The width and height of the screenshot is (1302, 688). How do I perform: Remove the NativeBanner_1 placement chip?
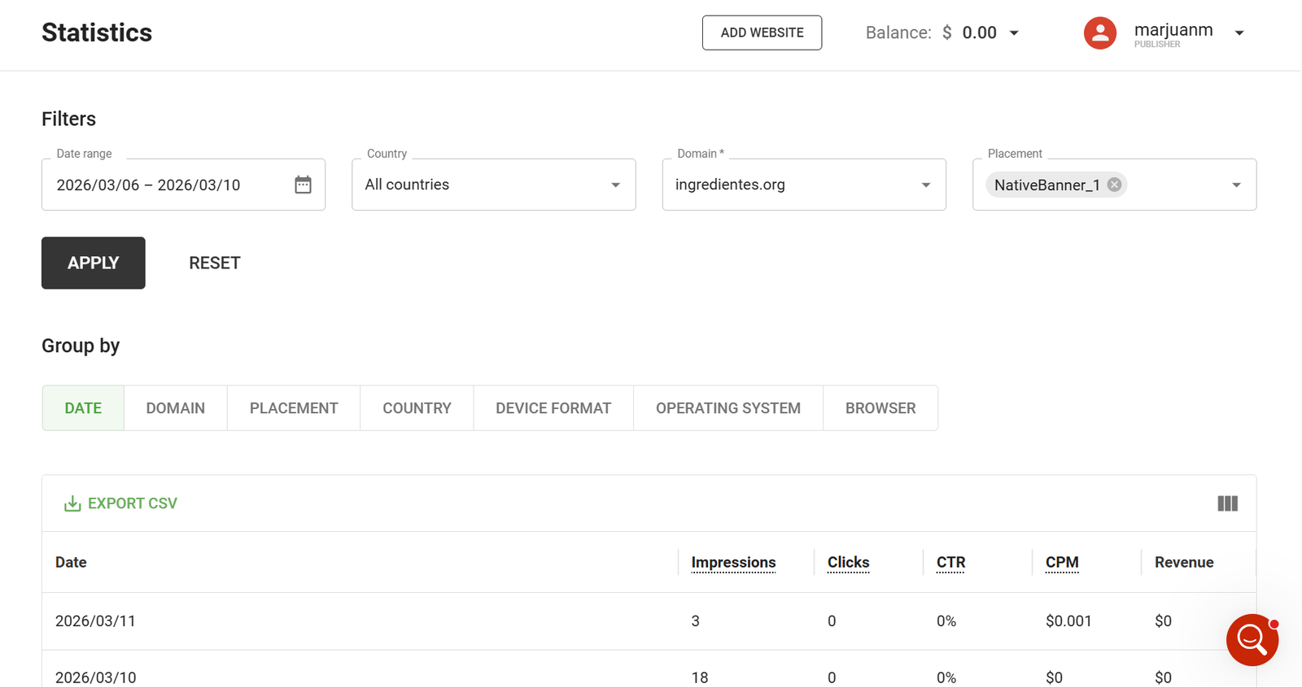click(1114, 185)
